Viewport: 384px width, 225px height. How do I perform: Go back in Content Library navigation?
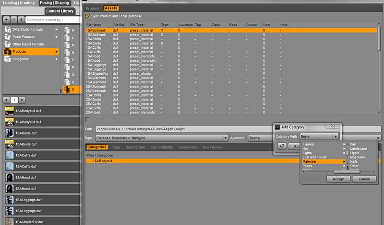coord(7,20)
